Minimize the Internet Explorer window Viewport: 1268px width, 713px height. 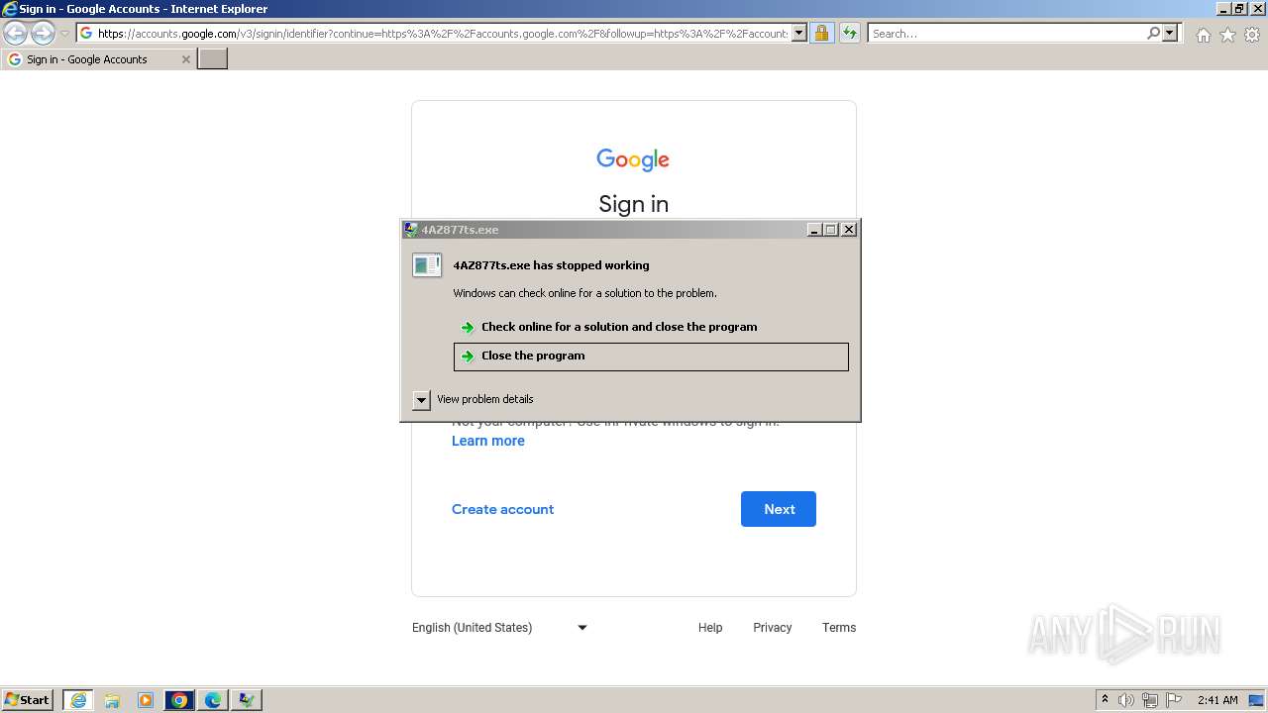coord(1222,9)
